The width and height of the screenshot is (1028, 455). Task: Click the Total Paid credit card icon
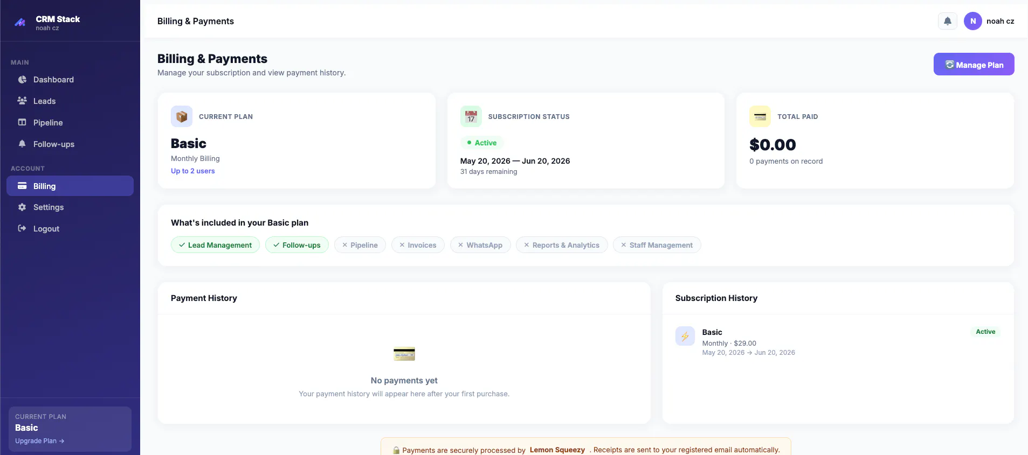click(x=760, y=116)
